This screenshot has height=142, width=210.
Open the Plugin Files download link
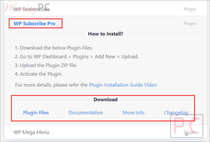[x=36, y=113]
